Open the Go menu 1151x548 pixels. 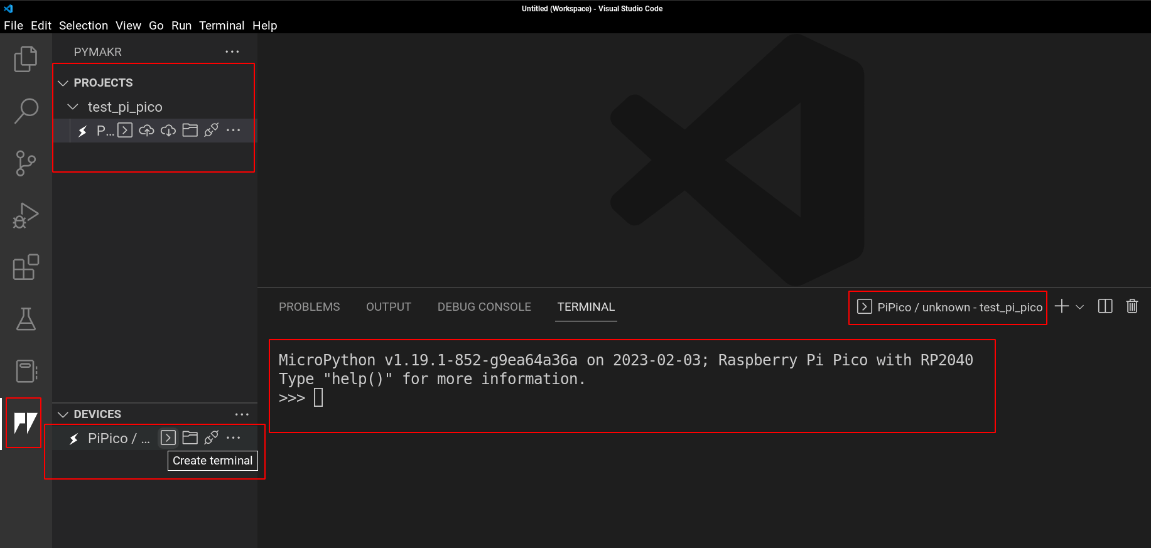click(156, 26)
